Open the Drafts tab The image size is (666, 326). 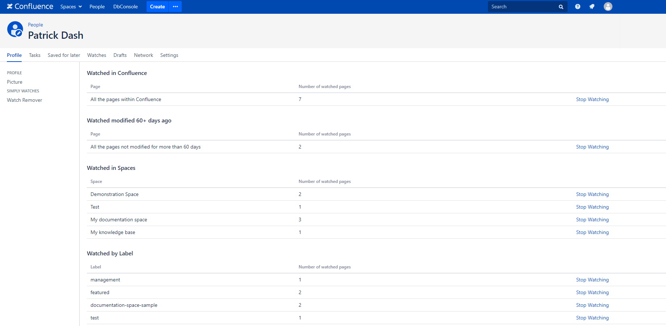tap(120, 55)
